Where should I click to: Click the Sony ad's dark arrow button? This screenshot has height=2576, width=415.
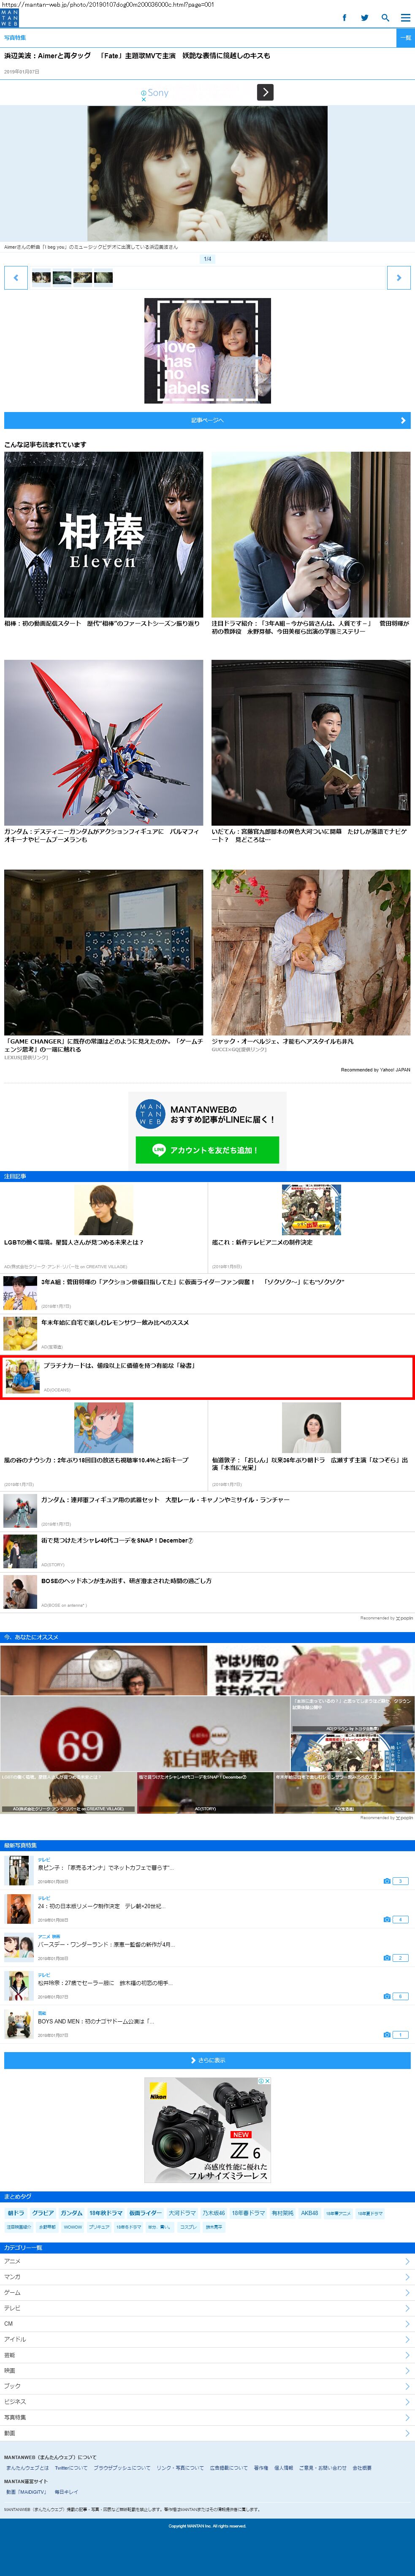coord(265,92)
